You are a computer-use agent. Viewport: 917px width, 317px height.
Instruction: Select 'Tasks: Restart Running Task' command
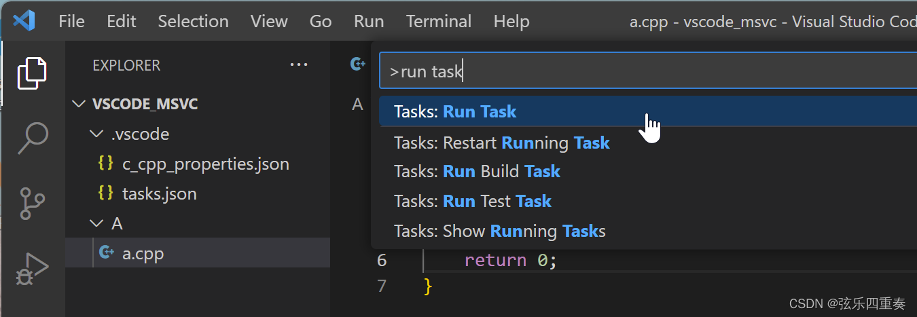pyautogui.click(x=648, y=143)
